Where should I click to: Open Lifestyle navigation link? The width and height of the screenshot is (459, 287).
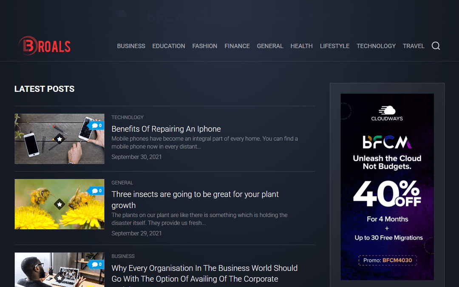point(334,46)
